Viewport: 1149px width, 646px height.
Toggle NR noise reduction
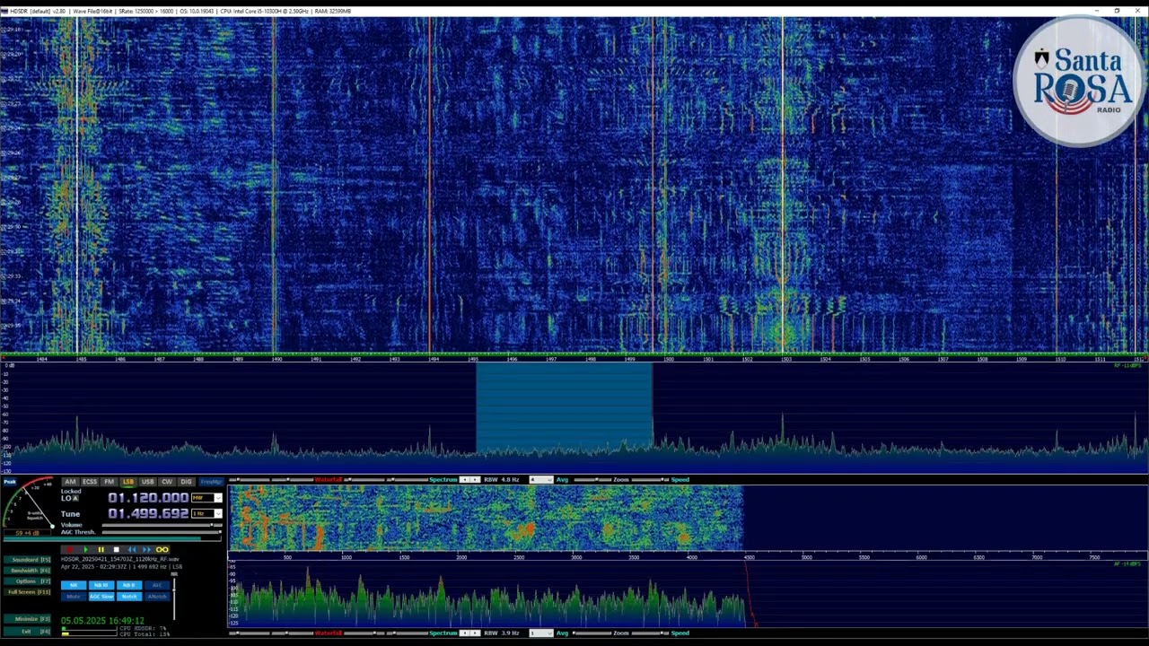pos(74,585)
